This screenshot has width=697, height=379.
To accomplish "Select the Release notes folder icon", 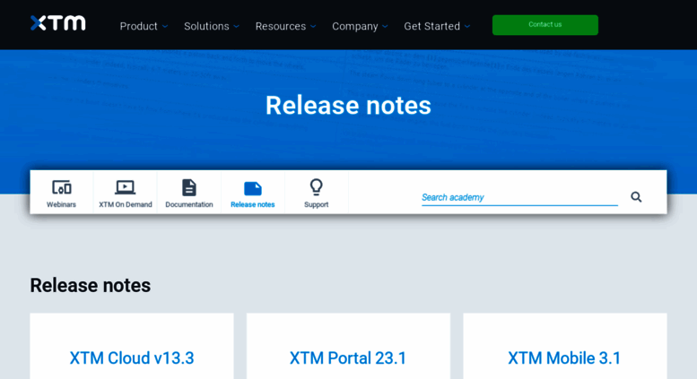I will coord(252,189).
